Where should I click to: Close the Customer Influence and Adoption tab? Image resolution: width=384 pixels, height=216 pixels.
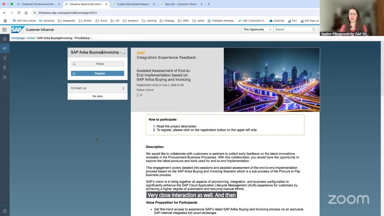(59, 4)
